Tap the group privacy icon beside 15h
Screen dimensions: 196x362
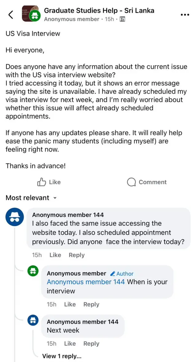(x=123, y=19)
